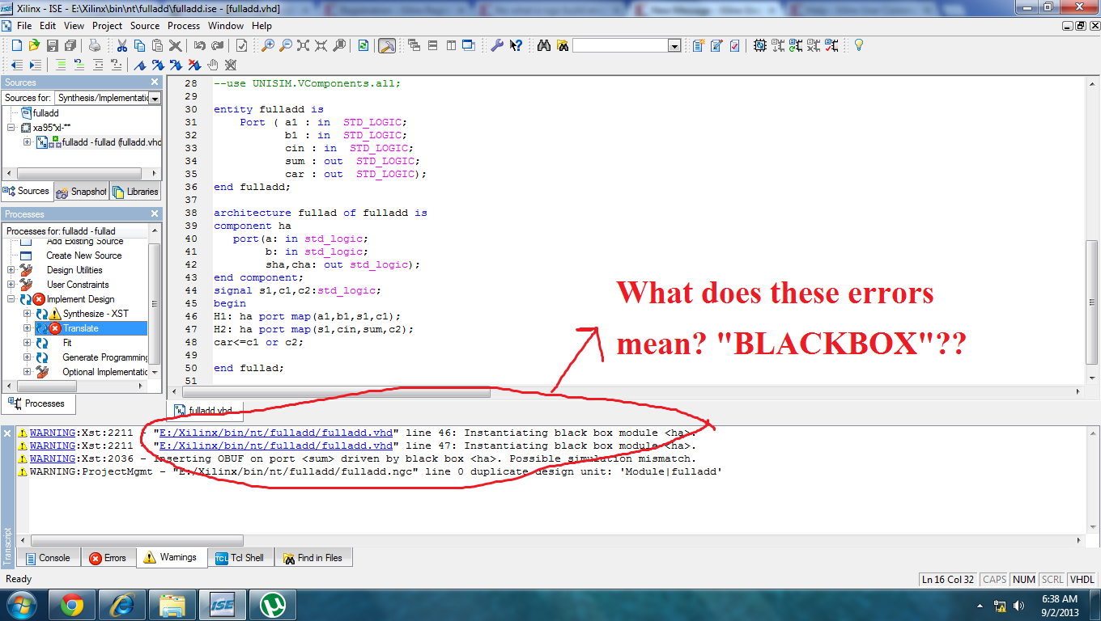Open the wrench preferences icon

[x=498, y=45]
